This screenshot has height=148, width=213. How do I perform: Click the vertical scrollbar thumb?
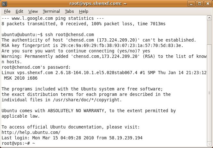pyautogui.click(x=209, y=93)
